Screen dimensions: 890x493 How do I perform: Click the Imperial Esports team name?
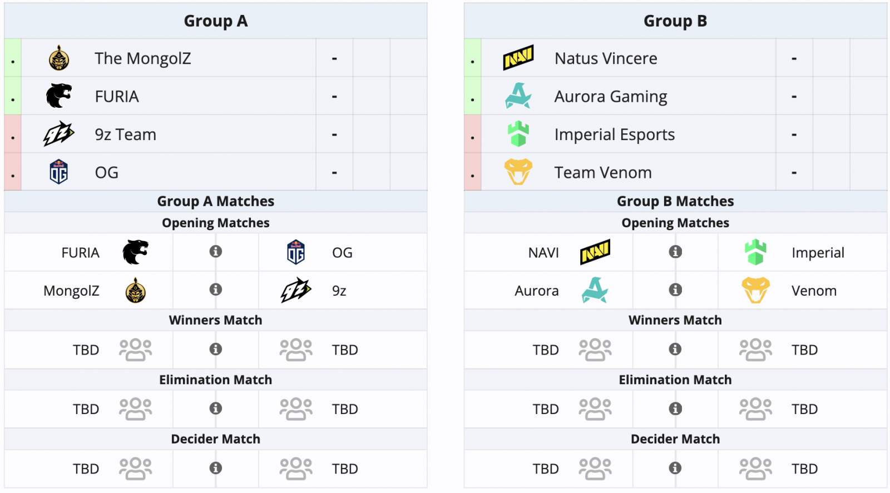[614, 135]
